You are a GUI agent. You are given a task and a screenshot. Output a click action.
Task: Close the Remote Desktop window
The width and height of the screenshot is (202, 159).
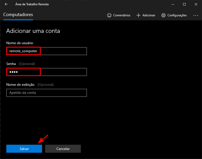(196, 4)
